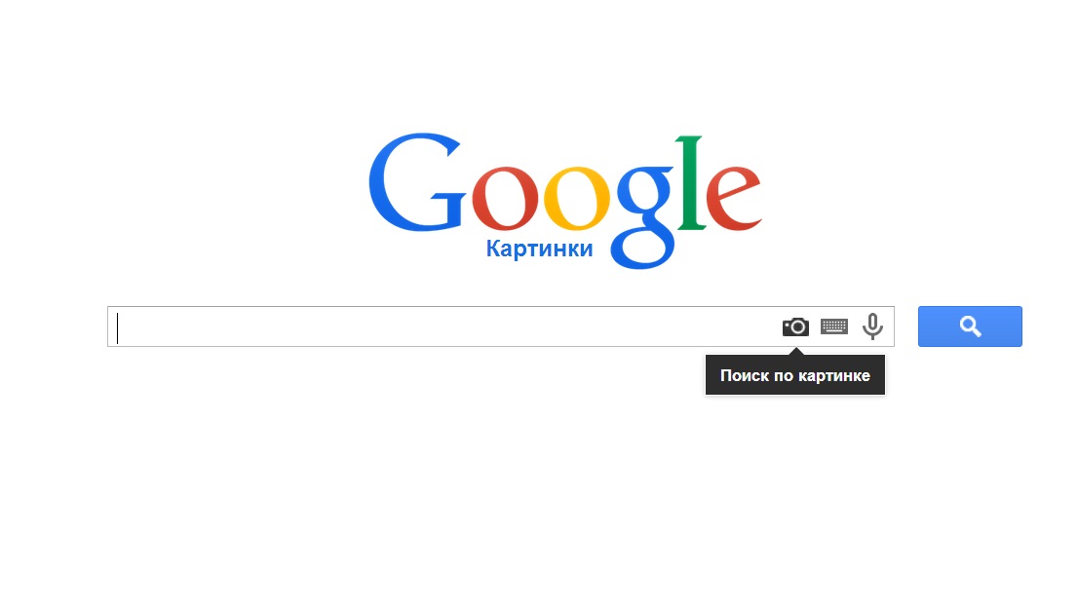This screenshot has height=614, width=1078.
Task: Click the blue search button
Action: (970, 326)
